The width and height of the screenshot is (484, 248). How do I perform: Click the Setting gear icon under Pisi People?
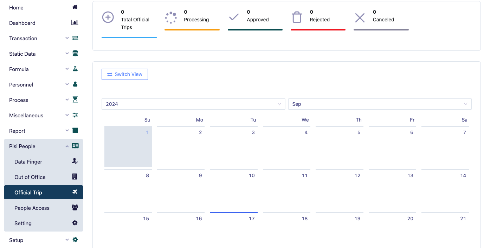point(75,223)
